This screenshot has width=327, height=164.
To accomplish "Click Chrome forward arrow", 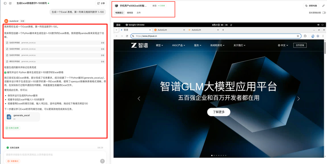I will click(122, 36).
